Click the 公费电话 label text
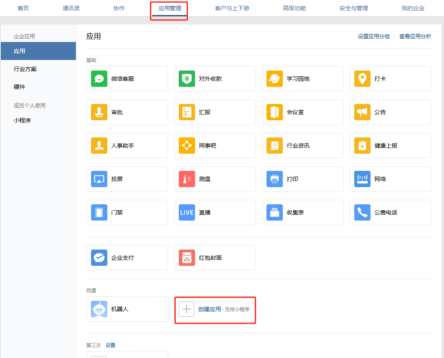 (386, 212)
